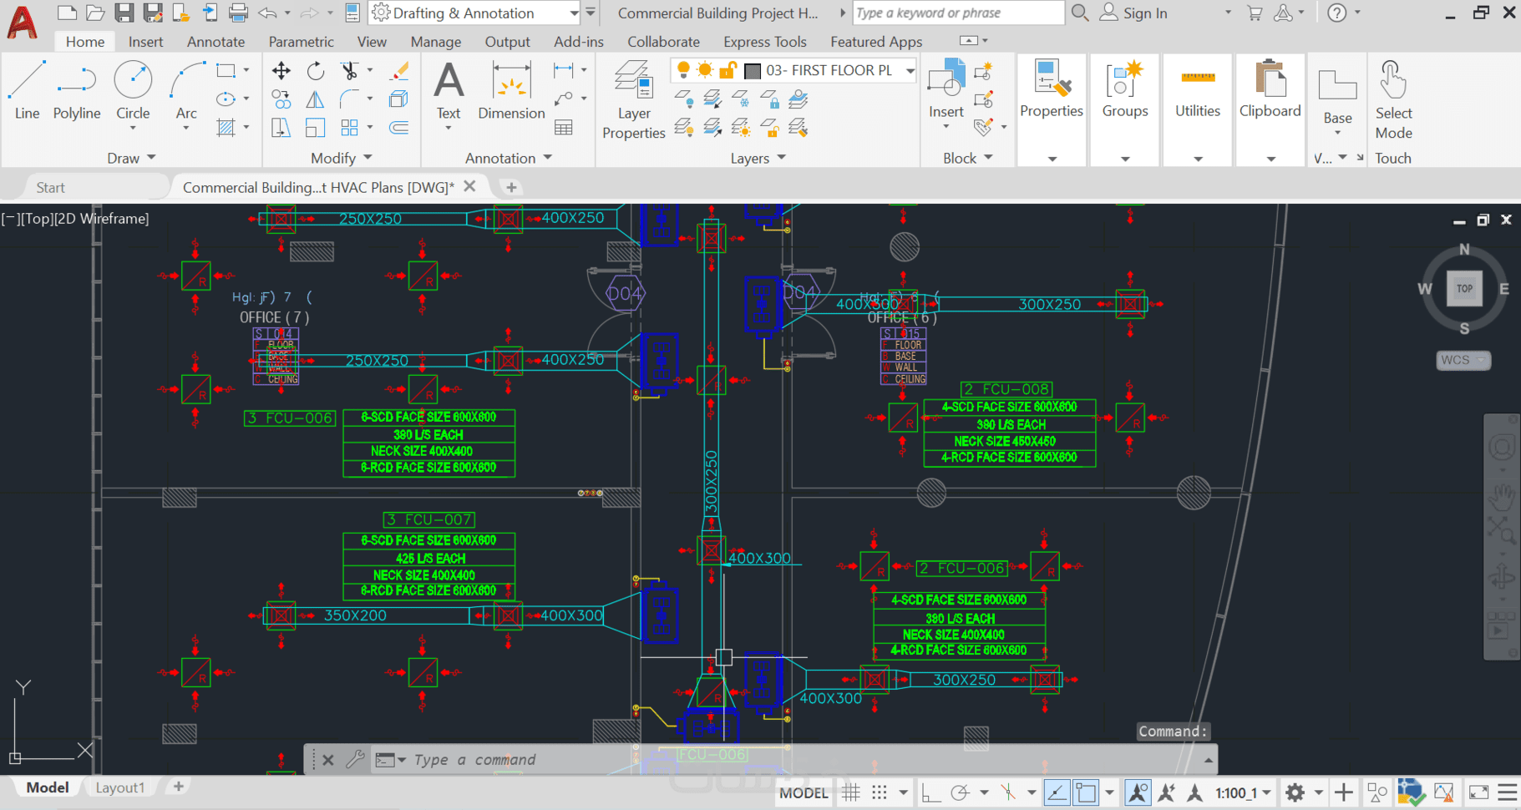This screenshot has width=1521, height=810.
Task: Open Drafting & Annotation workspace dropdown
Action: click(x=574, y=13)
